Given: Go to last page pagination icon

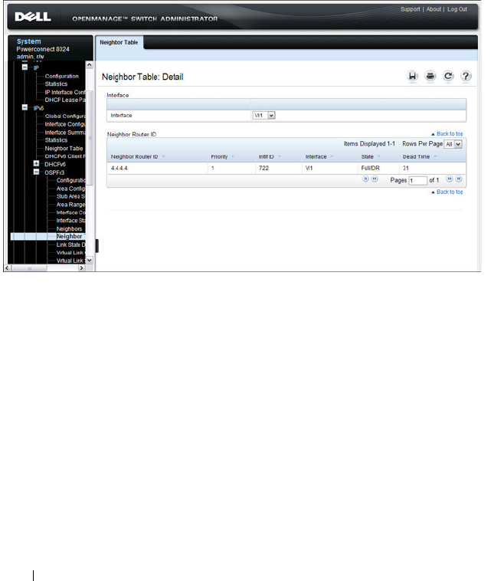Looking at the screenshot, I should coord(458,179).
